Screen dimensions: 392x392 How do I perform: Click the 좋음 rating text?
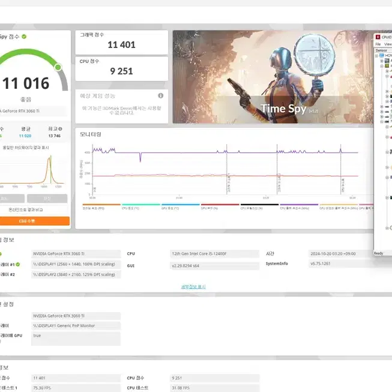(x=26, y=100)
